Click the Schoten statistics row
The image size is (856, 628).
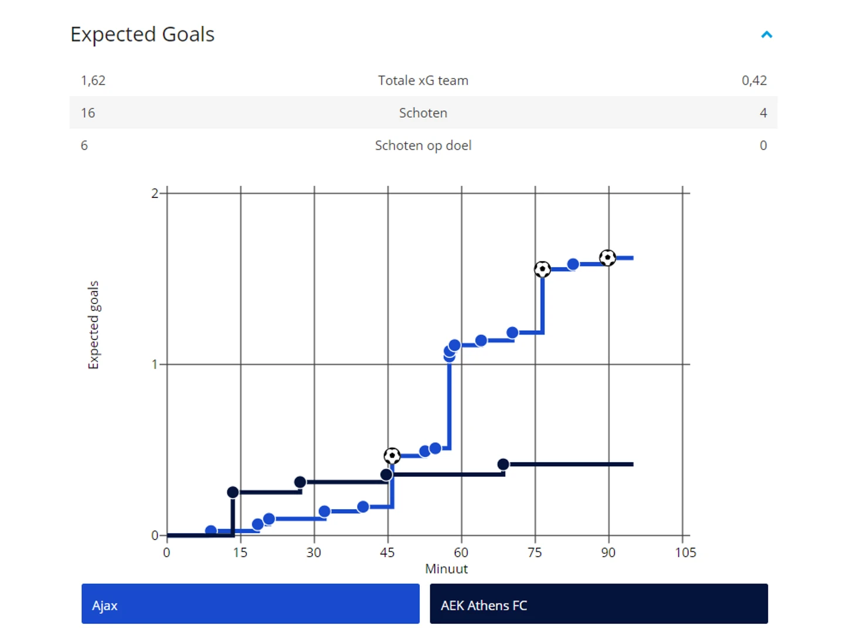423,112
